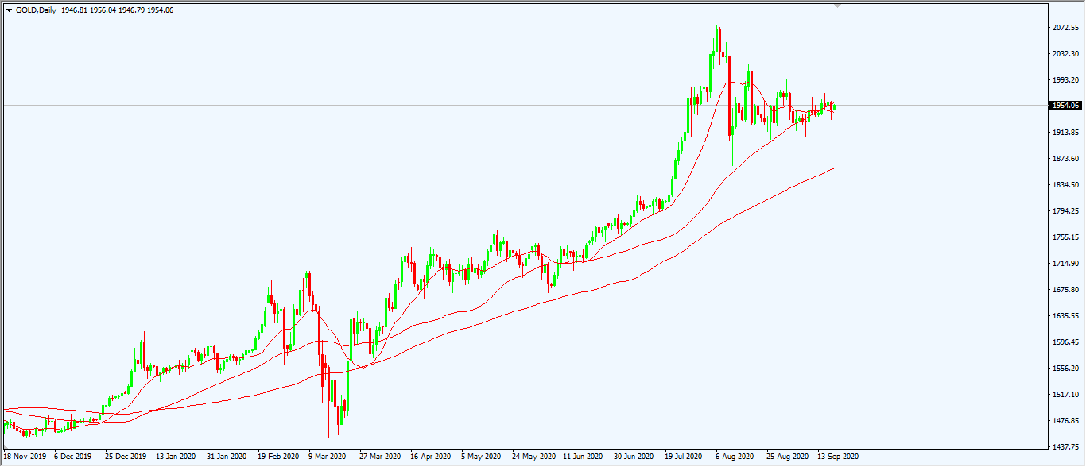Click the 9 Mar 2020 date label
Screen dimensions: 1086x467
[328, 457]
